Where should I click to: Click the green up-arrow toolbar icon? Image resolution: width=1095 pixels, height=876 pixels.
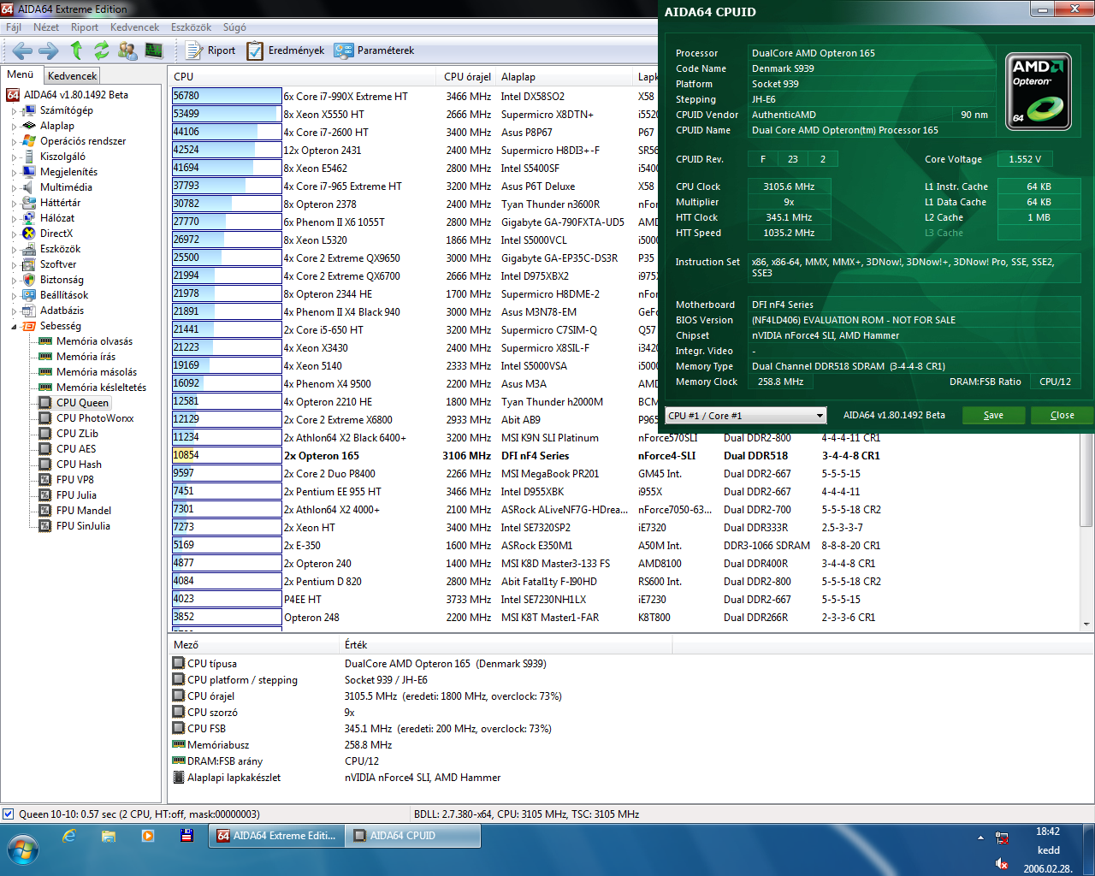point(76,50)
